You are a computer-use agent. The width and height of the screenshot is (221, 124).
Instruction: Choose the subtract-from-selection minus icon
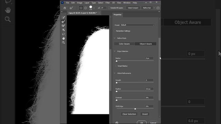coord(86,8)
